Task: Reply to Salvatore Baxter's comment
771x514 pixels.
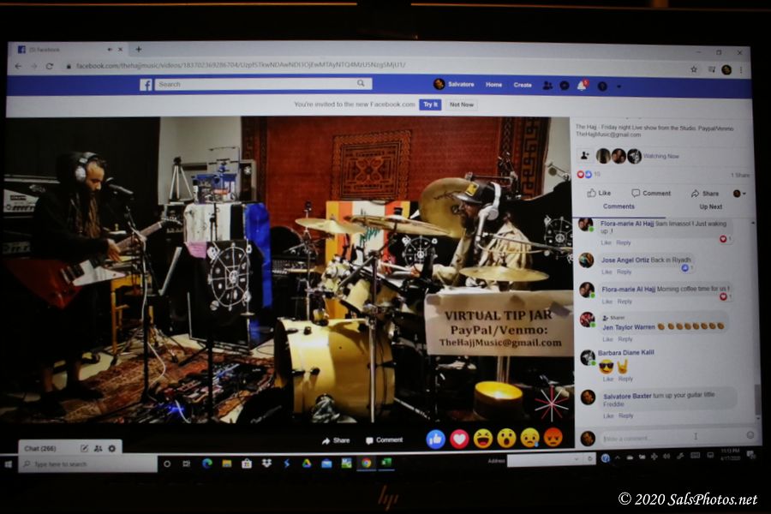Action: point(625,415)
